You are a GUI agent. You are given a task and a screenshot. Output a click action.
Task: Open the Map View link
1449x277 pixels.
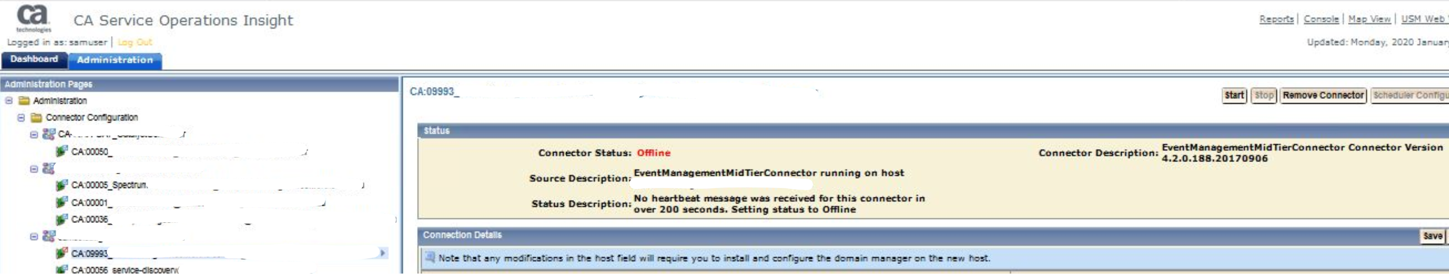[x=1369, y=20]
